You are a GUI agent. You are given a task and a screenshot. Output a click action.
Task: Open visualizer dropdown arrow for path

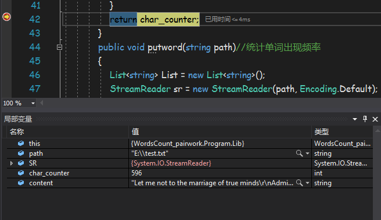(307, 153)
